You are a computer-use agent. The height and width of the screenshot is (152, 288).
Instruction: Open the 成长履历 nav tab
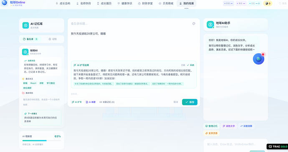point(104,3)
